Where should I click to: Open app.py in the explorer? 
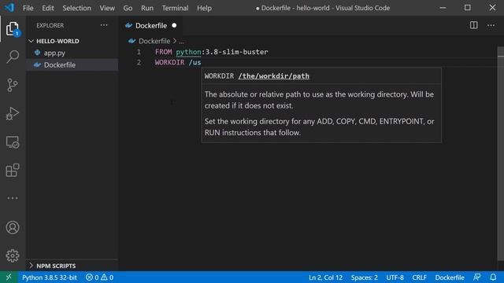54,53
